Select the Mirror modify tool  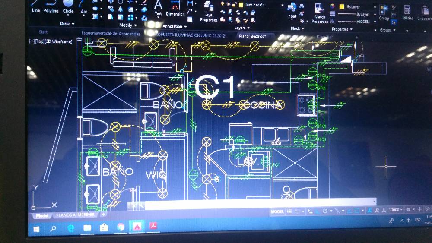click(121, 9)
